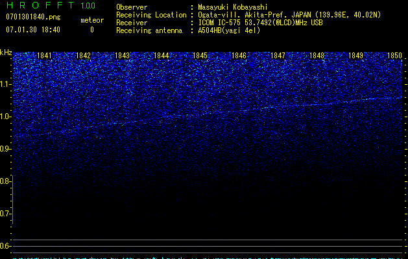Click the Receiver label
Screen dimensions: 408x259
point(132,23)
